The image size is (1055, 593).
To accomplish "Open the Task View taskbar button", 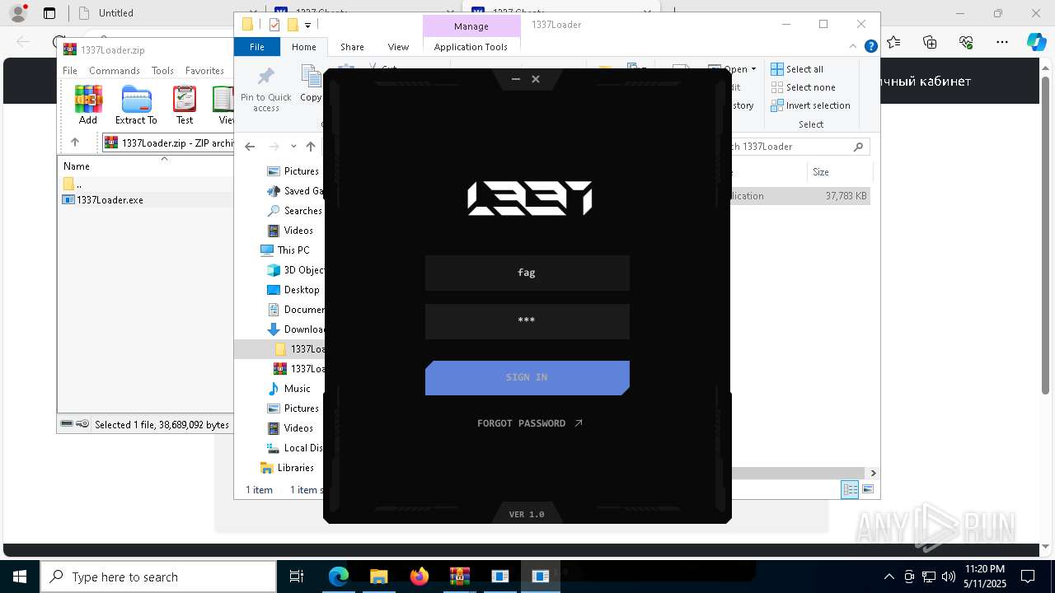I will 297,577.
